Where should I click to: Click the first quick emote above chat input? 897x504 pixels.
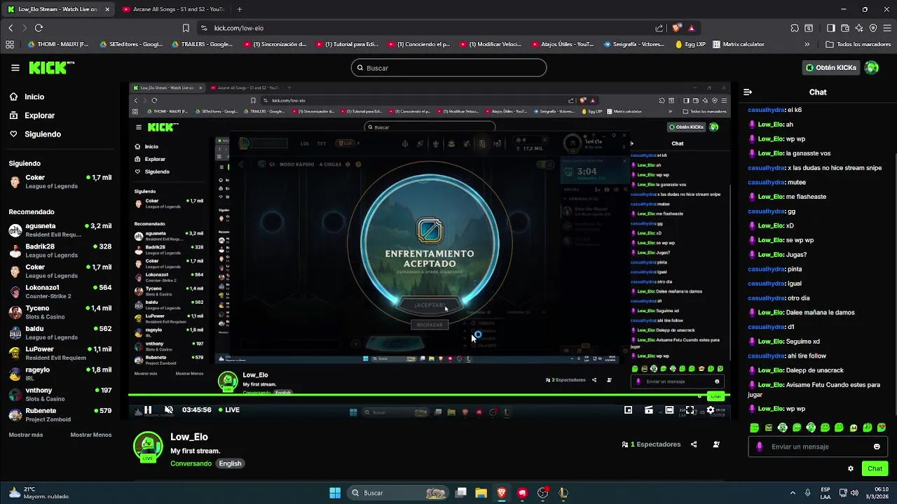[754, 428]
